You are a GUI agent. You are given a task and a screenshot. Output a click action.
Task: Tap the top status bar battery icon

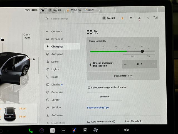[34, 10]
